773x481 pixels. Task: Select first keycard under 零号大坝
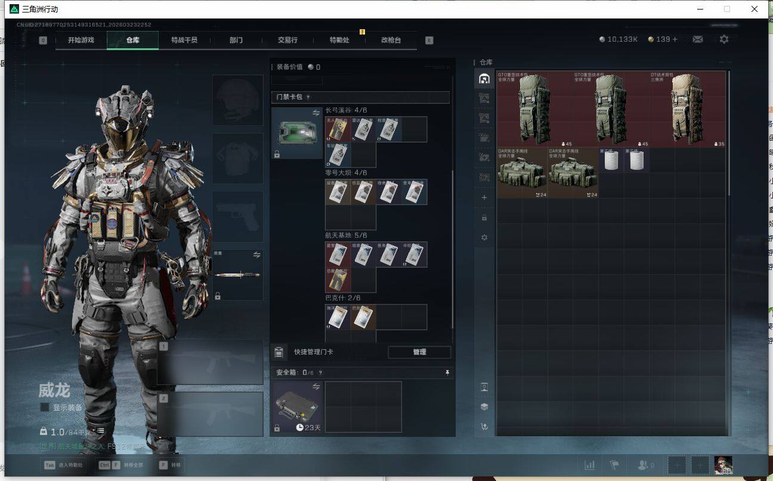pyautogui.click(x=338, y=192)
